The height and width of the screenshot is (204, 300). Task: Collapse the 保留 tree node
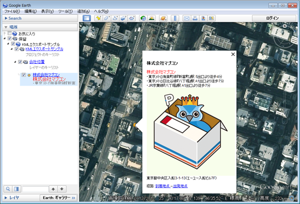pos(5,39)
